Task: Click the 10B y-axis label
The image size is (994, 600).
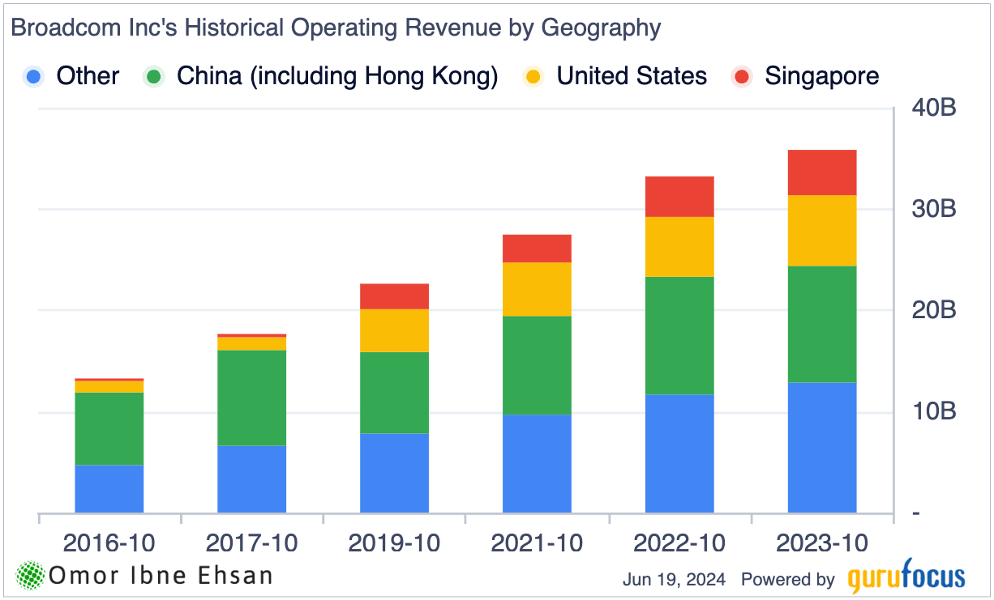Action: pyautogui.click(x=933, y=411)
